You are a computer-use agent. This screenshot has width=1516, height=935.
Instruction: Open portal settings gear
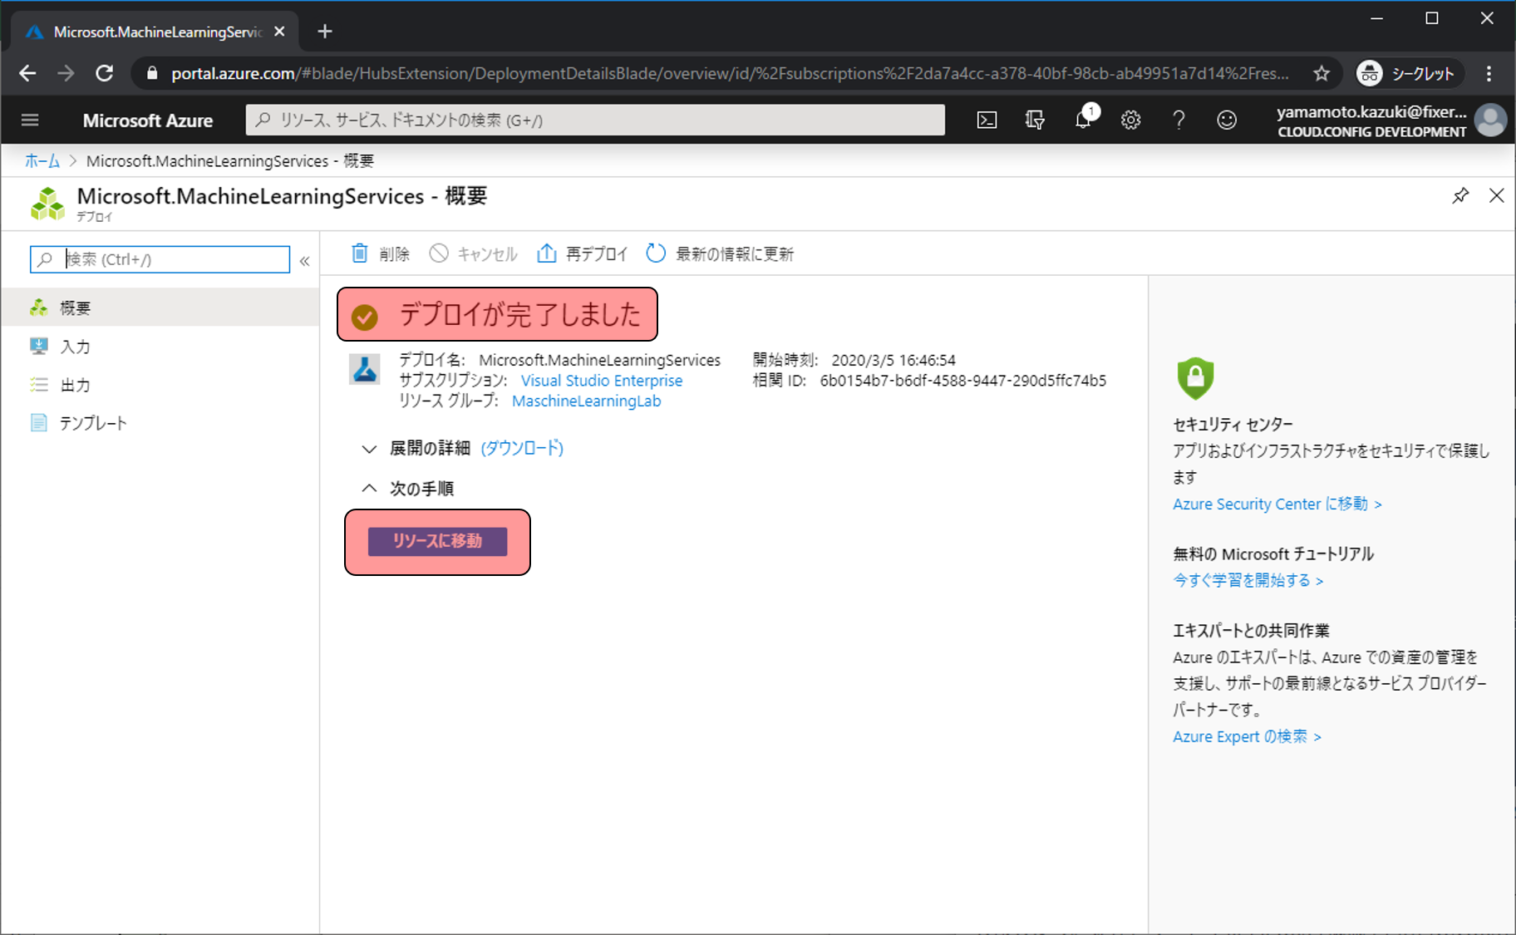(1130, 121)
